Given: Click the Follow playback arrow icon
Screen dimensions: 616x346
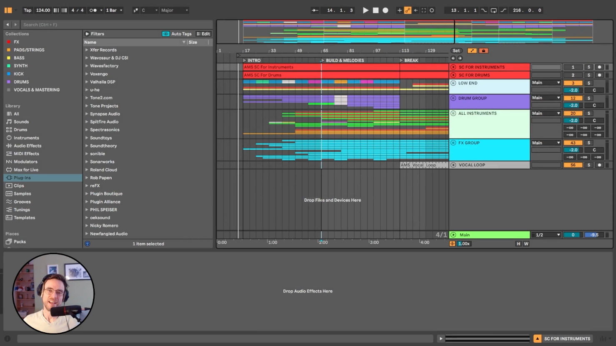Looking at the screenshot, I should [x=315, y=10].
